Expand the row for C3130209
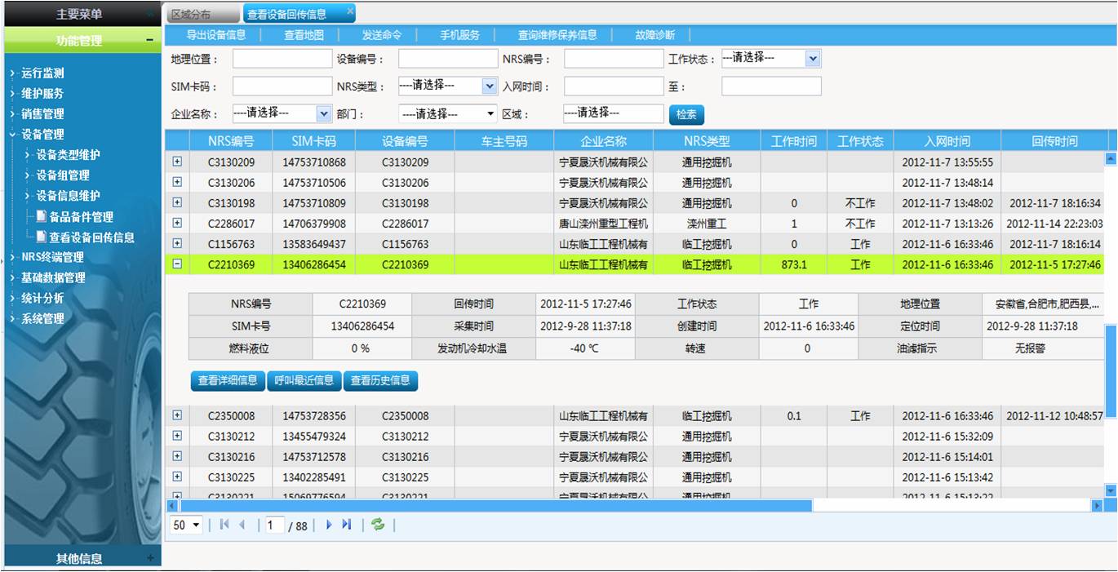 tap(177, 162)
